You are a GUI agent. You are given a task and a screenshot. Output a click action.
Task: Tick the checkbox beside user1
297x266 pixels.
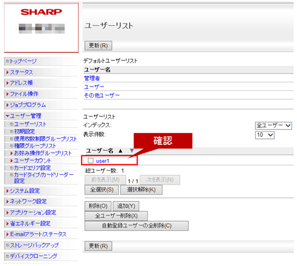pos(90,161)
